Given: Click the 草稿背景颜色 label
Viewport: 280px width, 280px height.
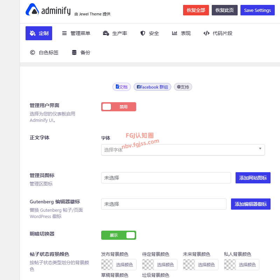Looking at the screenshot, I should pyautogui.click(x=115, y=275).
